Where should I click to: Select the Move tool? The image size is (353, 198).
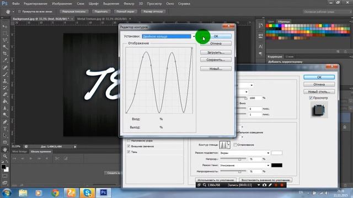5,26
